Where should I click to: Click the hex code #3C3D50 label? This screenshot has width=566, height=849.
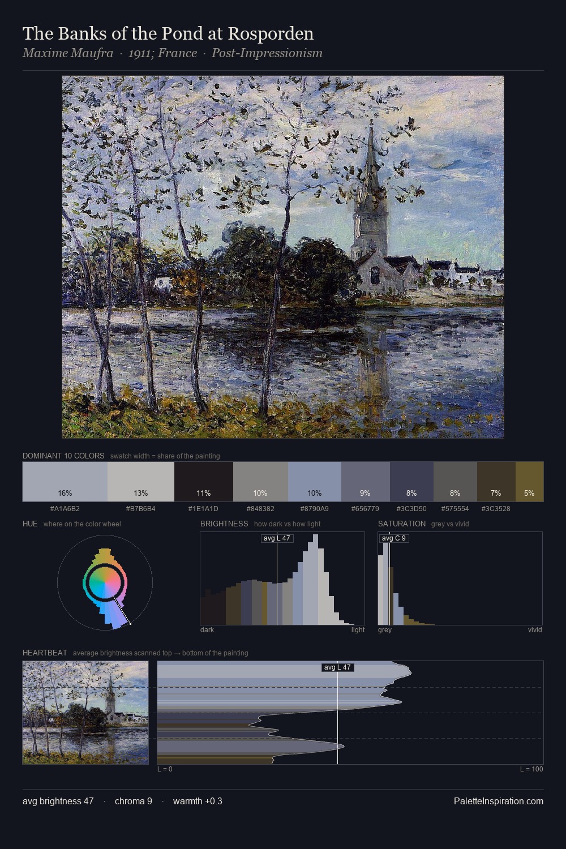pos(411,509)
